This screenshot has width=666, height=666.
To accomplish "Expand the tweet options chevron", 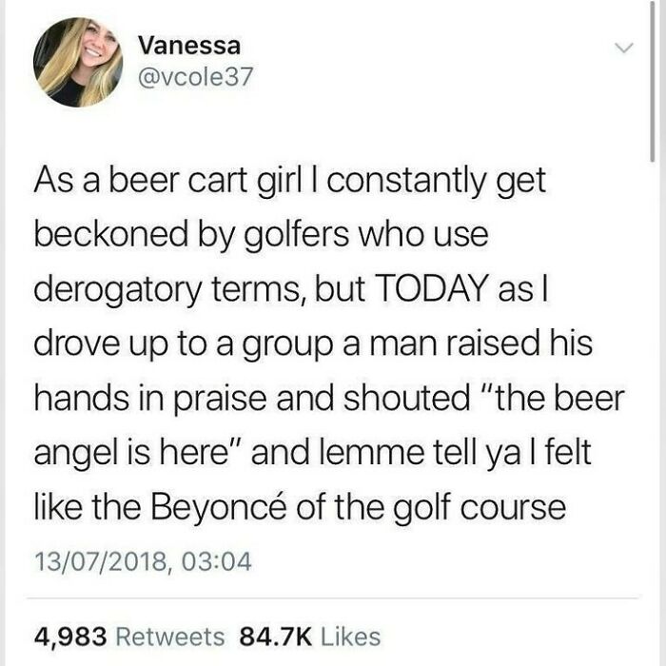I will tap(624, 48).
